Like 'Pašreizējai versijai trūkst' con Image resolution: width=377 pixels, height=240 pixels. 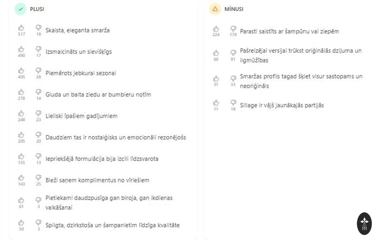216,53
